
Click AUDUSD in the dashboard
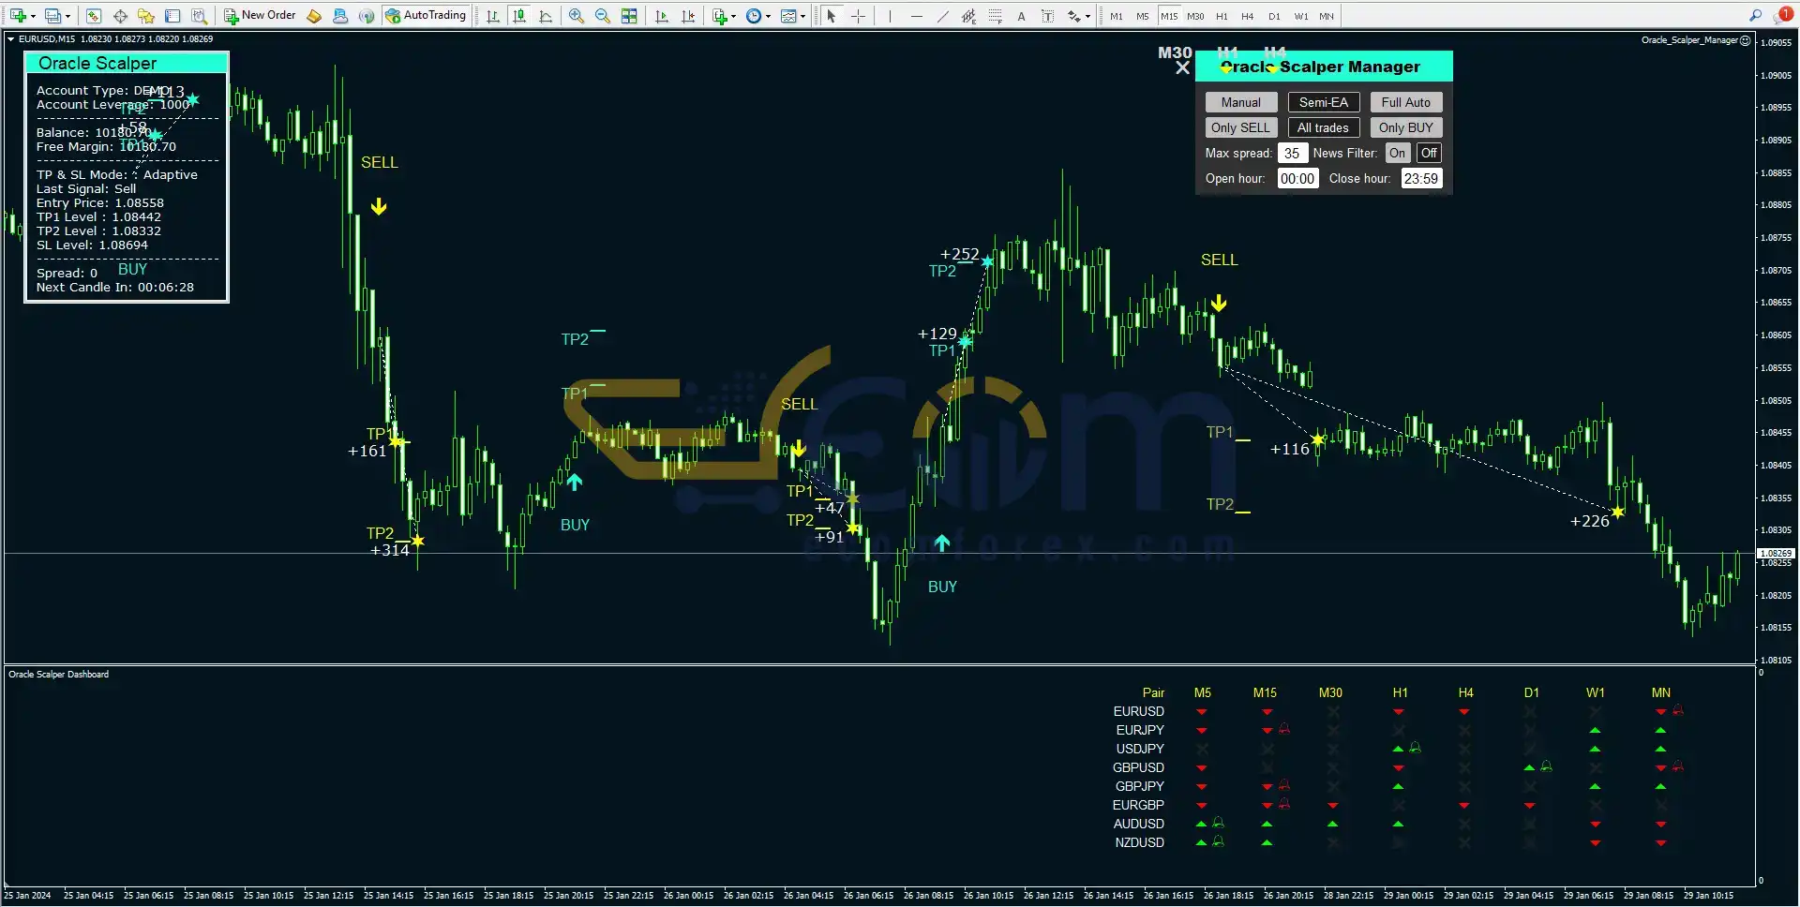[x=1138, y=824]
